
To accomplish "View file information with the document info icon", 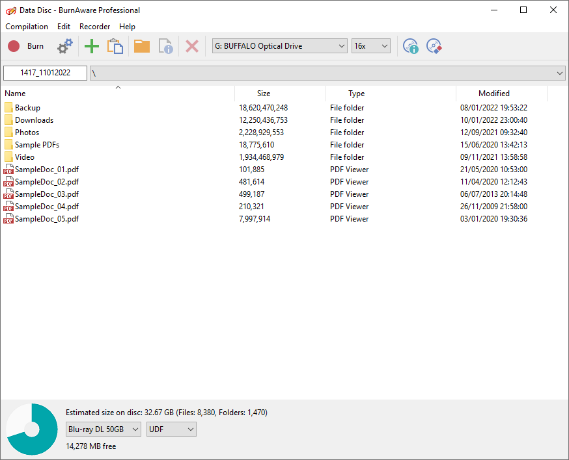I will [165, 46].
